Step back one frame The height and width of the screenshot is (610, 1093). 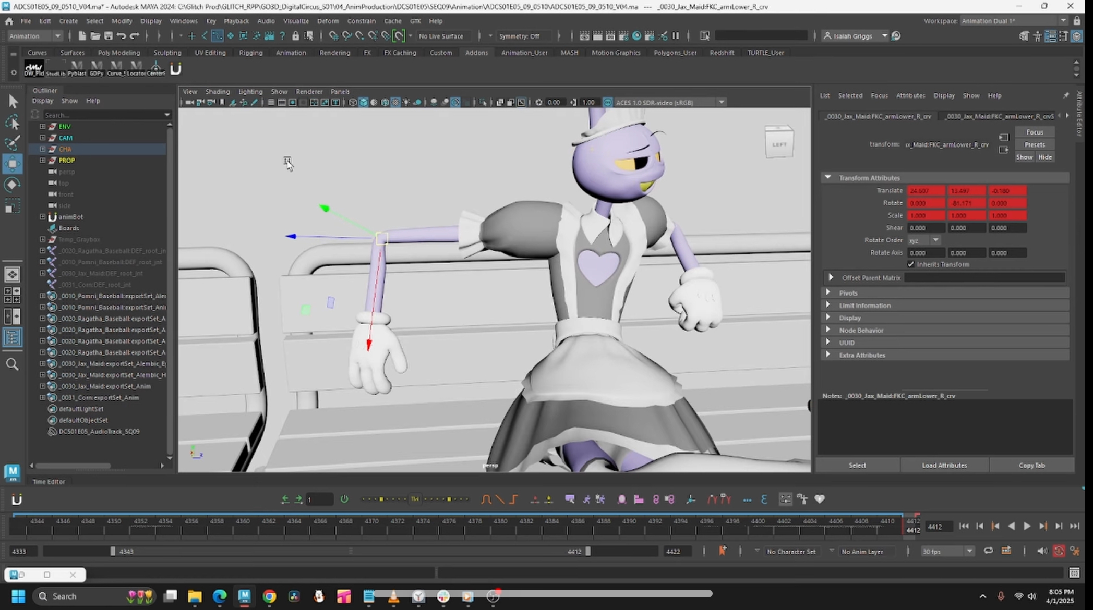point(979,527)
